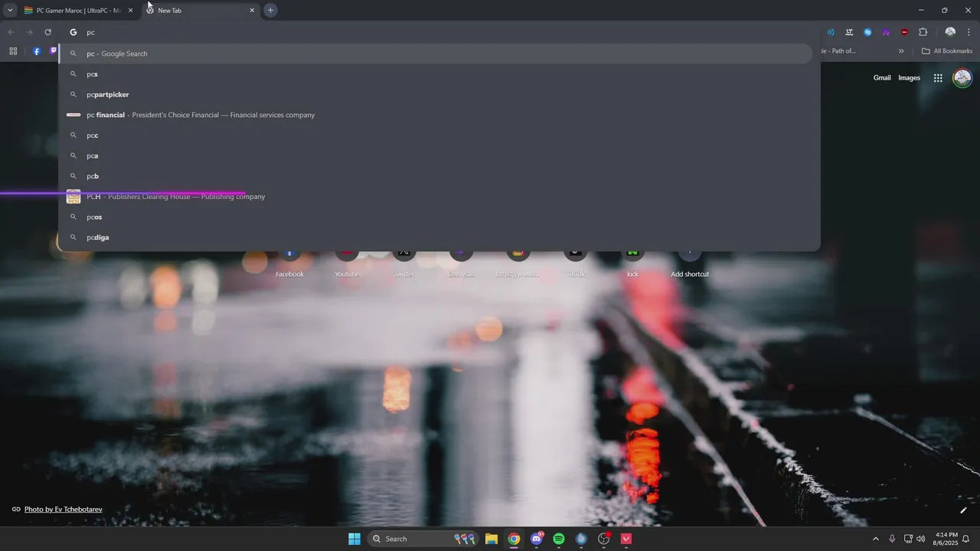Screen dimensions: 980x551
Task: Open the Images link
Action: pyautogui.click(x=909, y=77)
